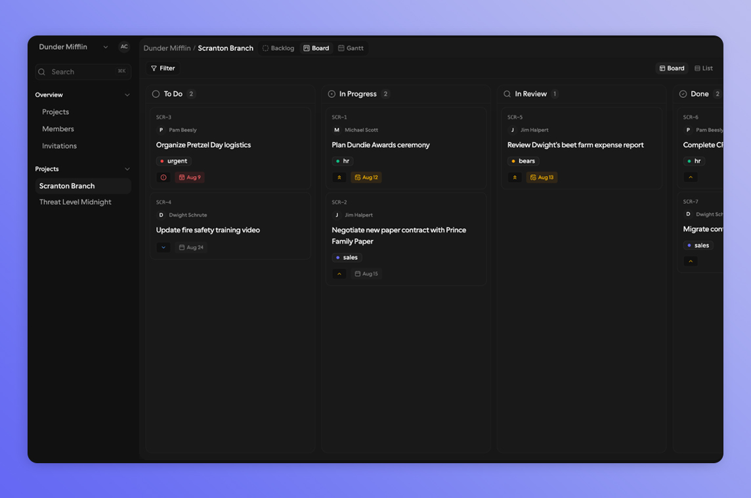The height and width of the screenshot is (498, 751).
Task: Click the sales label on SCR-7
Action: point(698,246)
